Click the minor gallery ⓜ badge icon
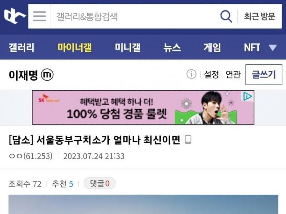 click(x=47, y=75)
